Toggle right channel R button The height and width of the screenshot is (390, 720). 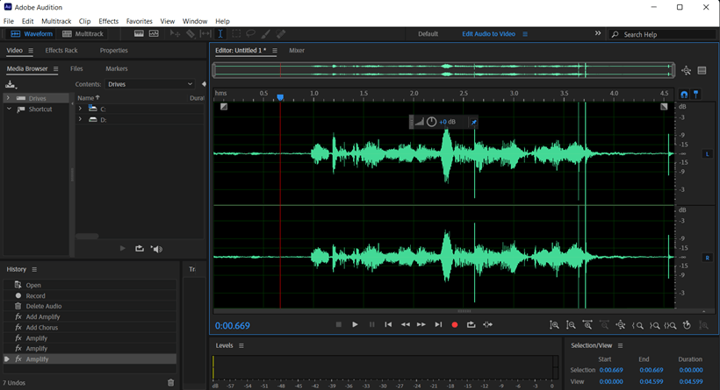[707, 258]
